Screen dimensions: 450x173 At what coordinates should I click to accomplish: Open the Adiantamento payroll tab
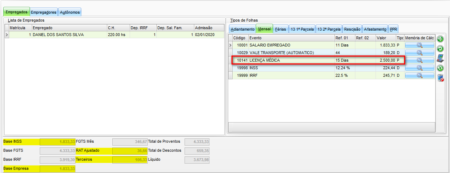click(242, 29)
